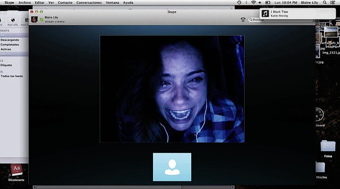Open the Editar menu
Image resolution: width=340 pixels, height=189 pixels.
(x=40, y=3)
